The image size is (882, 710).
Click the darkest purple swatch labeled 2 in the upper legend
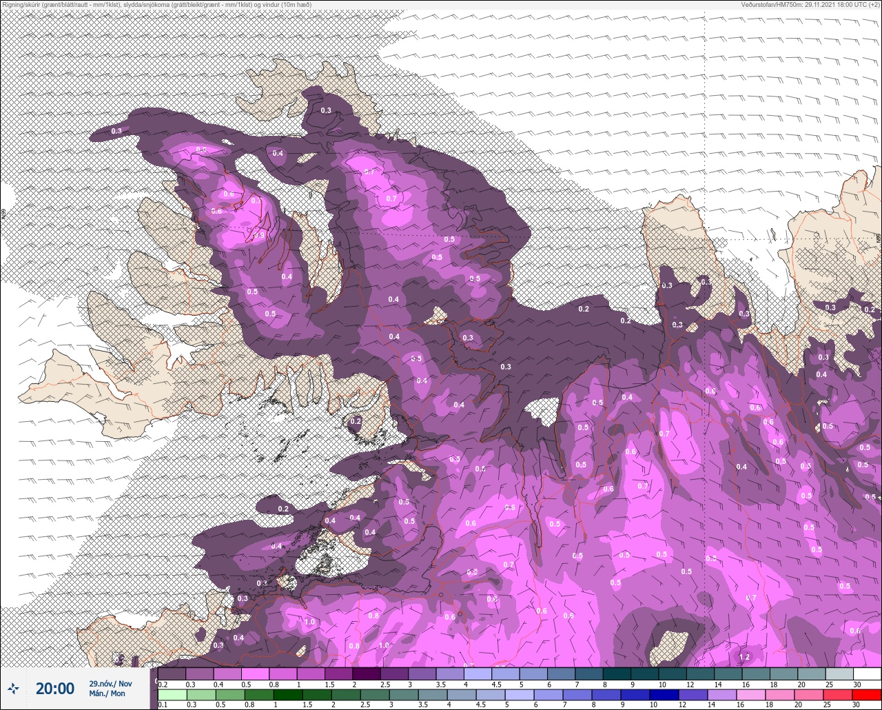tap(367, 673)
